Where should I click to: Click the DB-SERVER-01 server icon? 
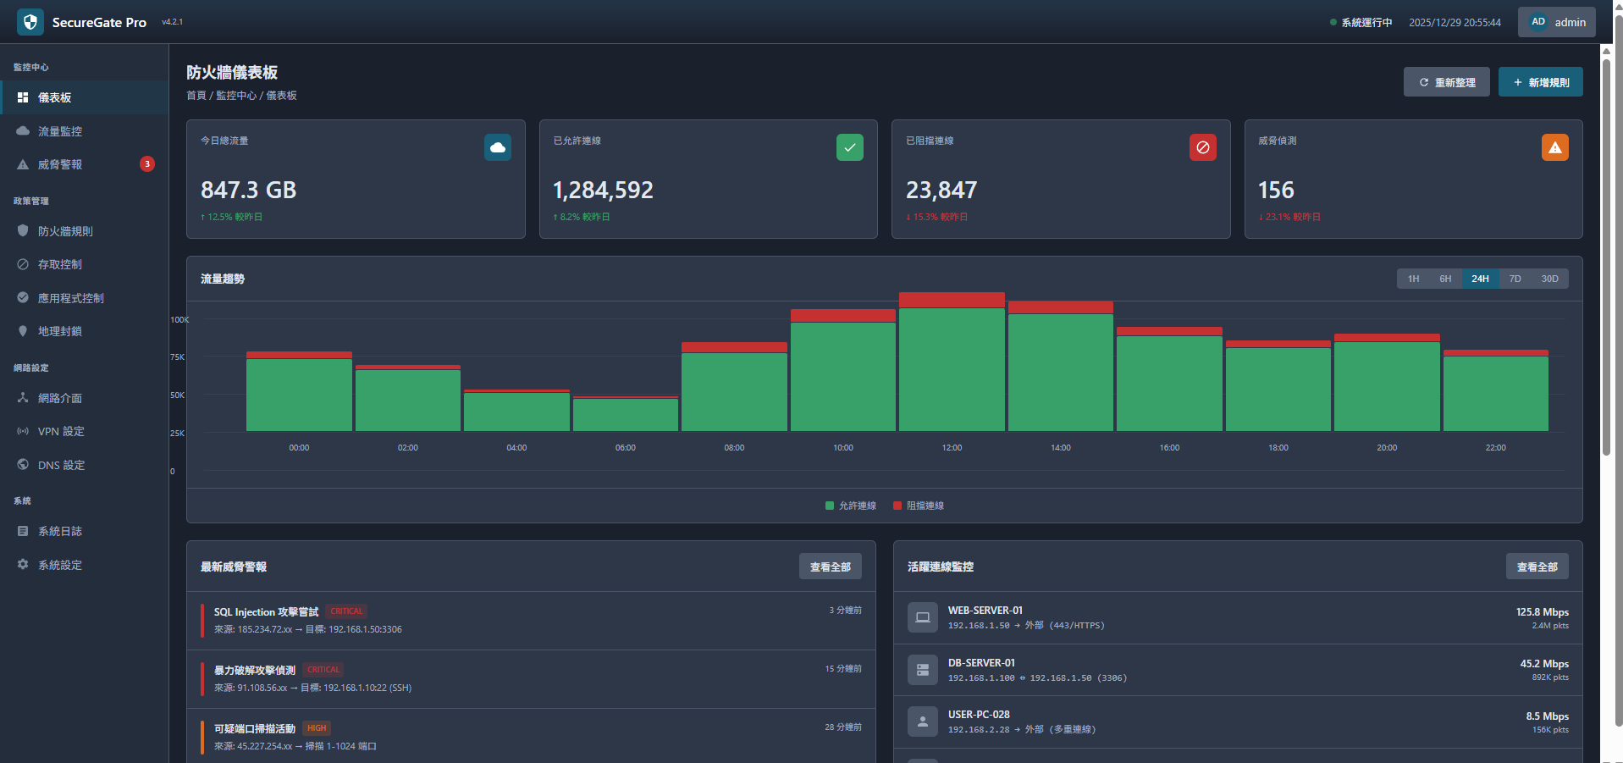922,670
